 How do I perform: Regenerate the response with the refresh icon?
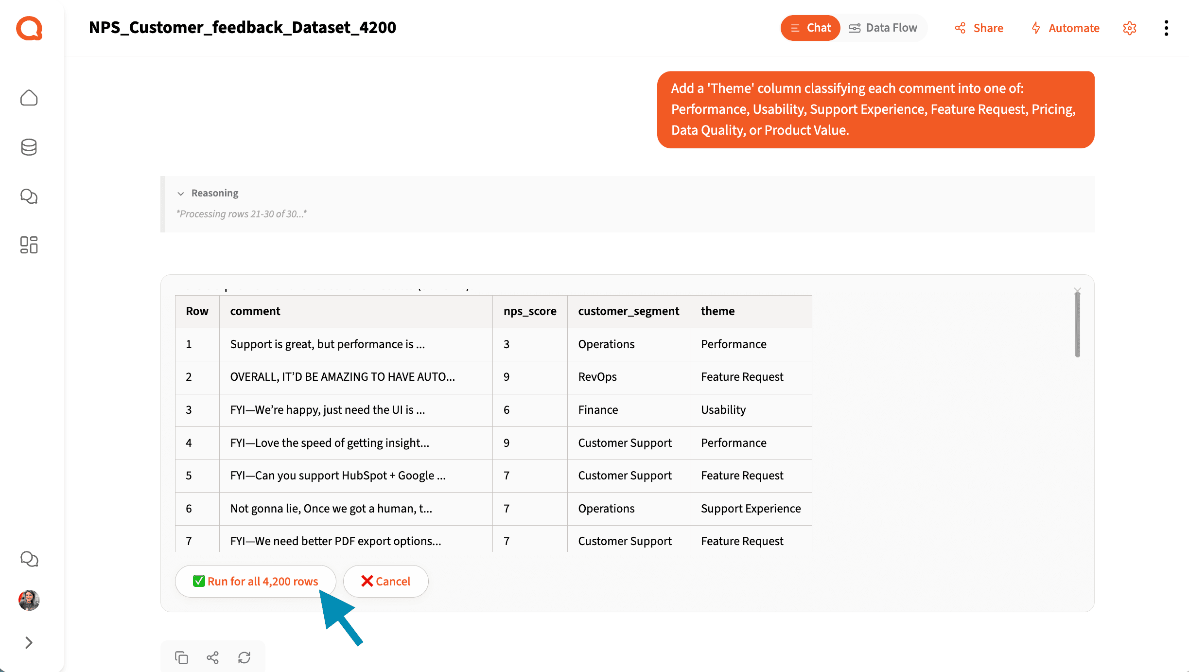244,657
